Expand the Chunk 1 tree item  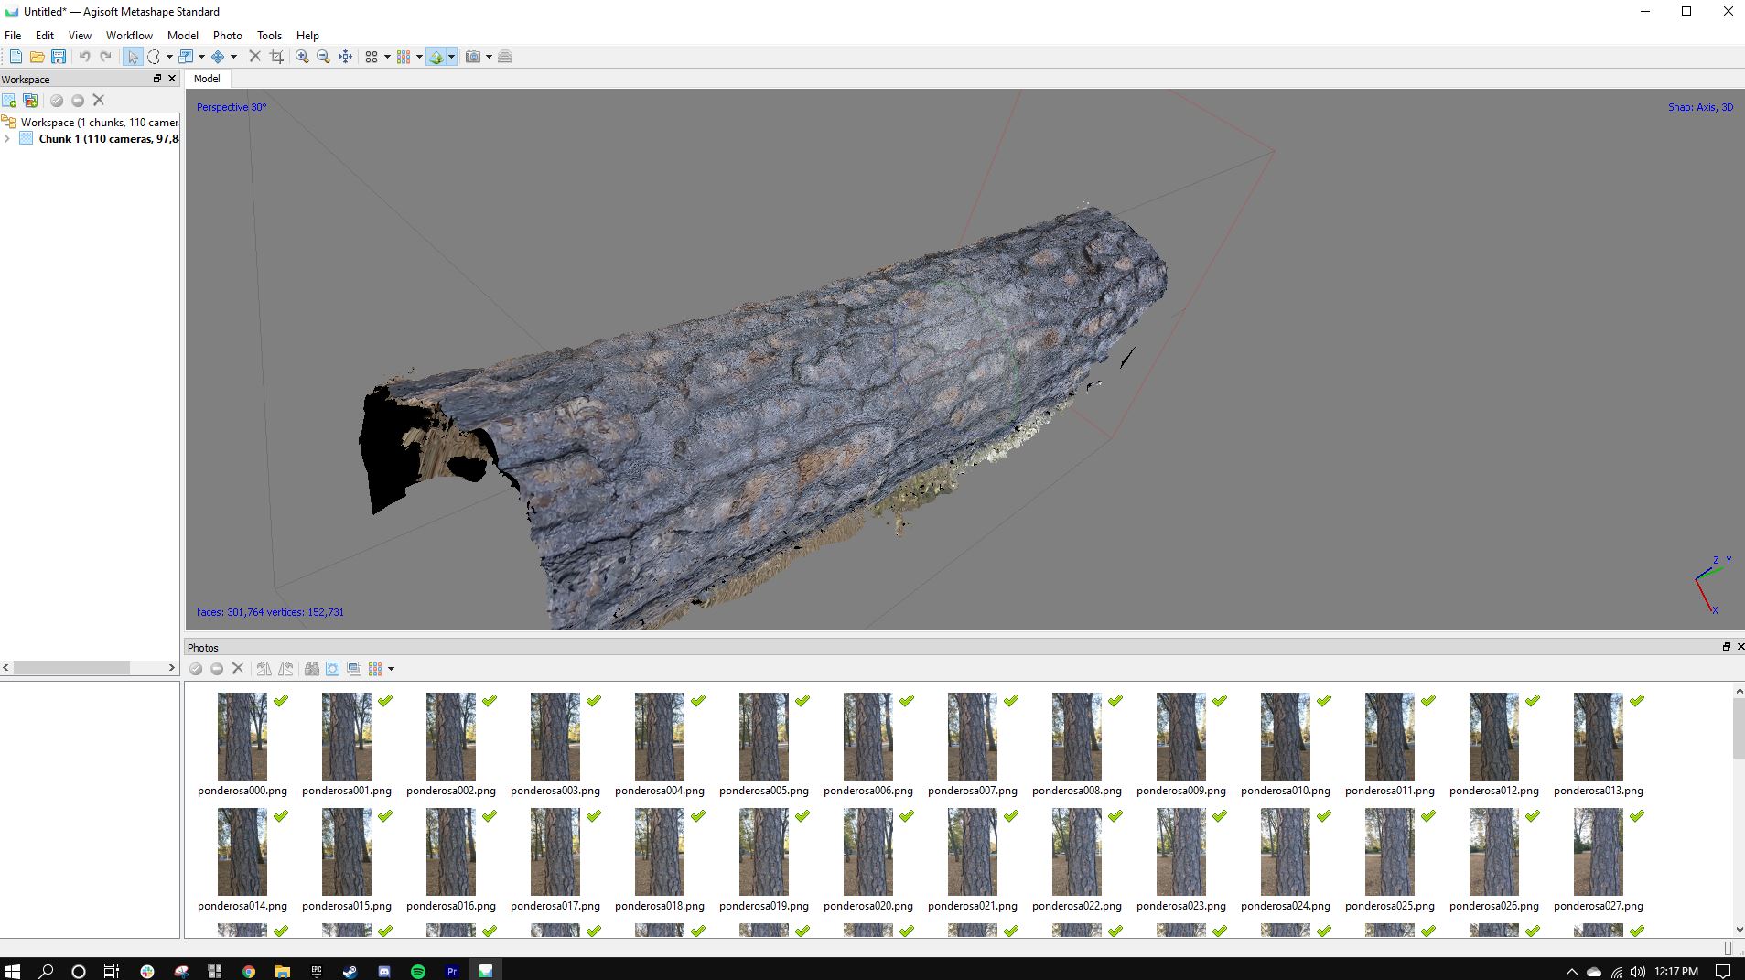[x=7, y=139]
